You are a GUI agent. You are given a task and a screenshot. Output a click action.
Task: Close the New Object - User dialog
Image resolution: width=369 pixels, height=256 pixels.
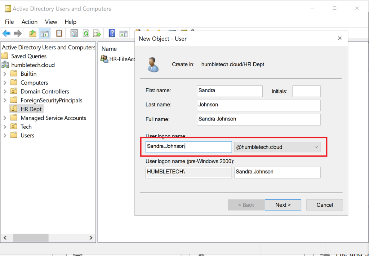(339, 38)
